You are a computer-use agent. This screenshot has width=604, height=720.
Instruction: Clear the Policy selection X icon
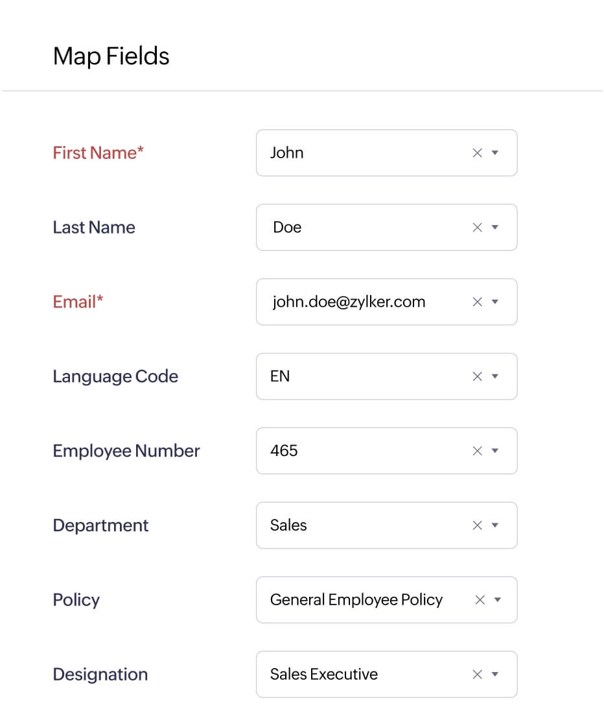480,600
